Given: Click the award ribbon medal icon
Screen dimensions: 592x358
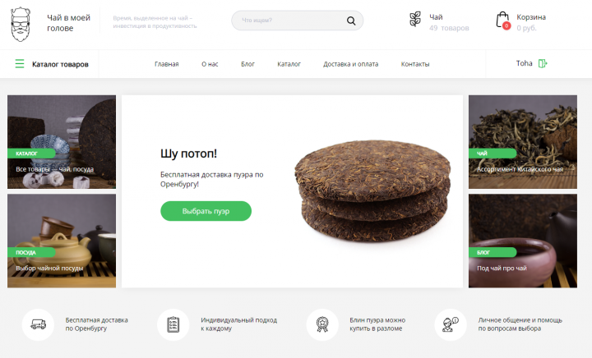Looking at the screenshot, I should 322,324.
